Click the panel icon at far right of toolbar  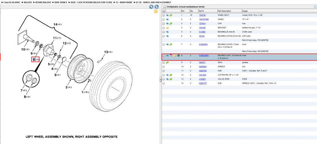[315, 7]
